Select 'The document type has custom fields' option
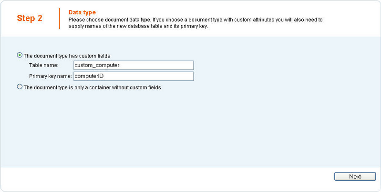 click(x=20, y=55)
